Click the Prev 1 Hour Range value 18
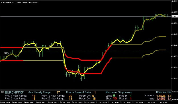Viewport: 178px width, 104px height. pyautogui.click(x=34, y=96)
